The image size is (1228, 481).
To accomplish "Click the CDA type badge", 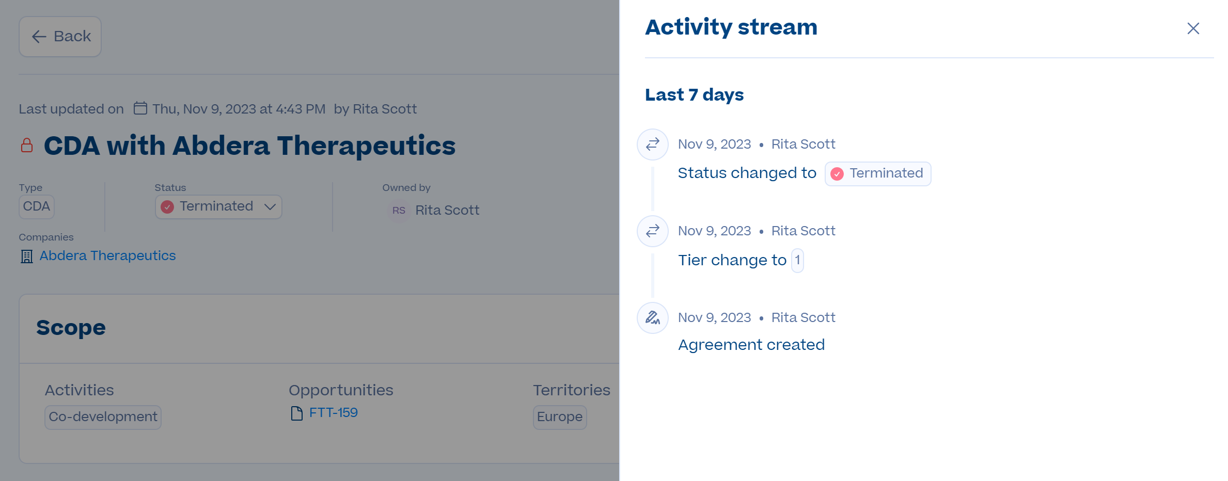I will (37, 206).
